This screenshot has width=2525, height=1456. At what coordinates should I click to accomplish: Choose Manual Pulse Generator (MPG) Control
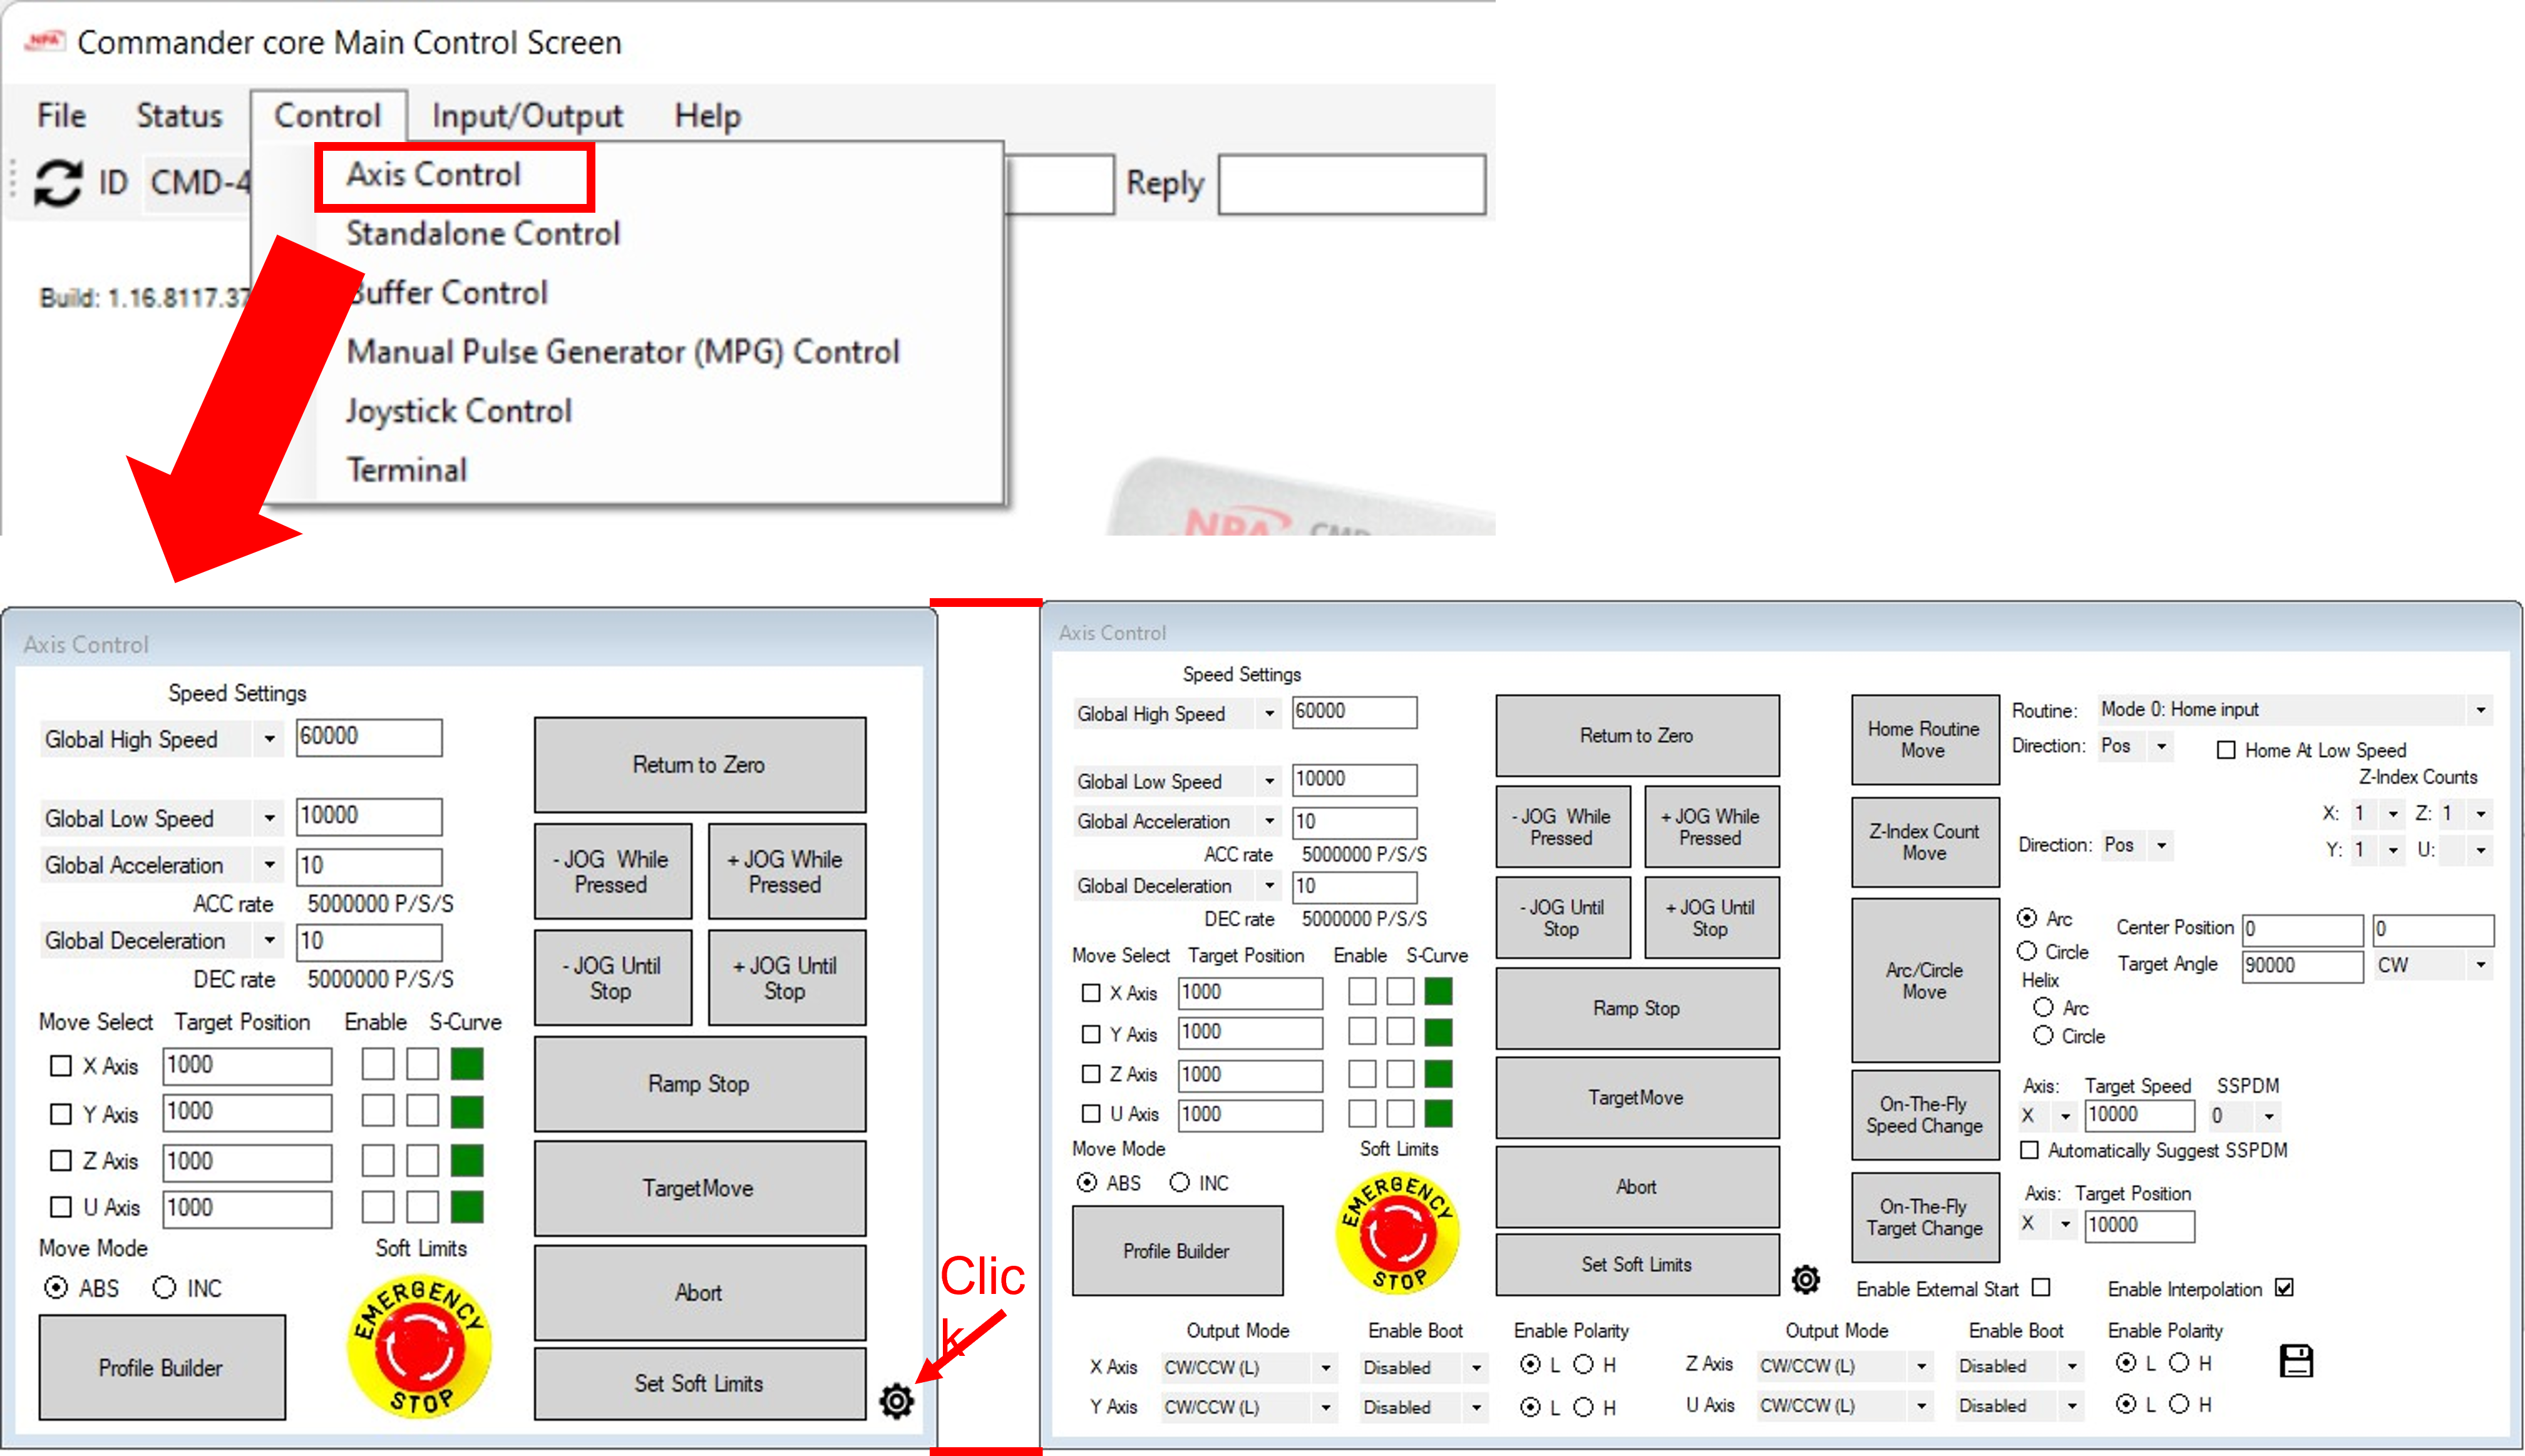tap(622, 352)
